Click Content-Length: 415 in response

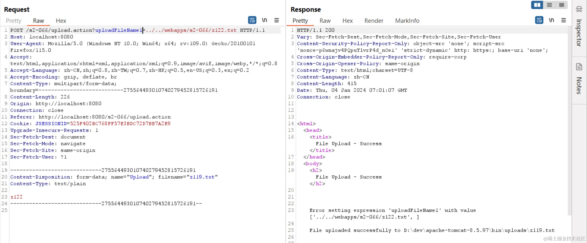[327, 83]
